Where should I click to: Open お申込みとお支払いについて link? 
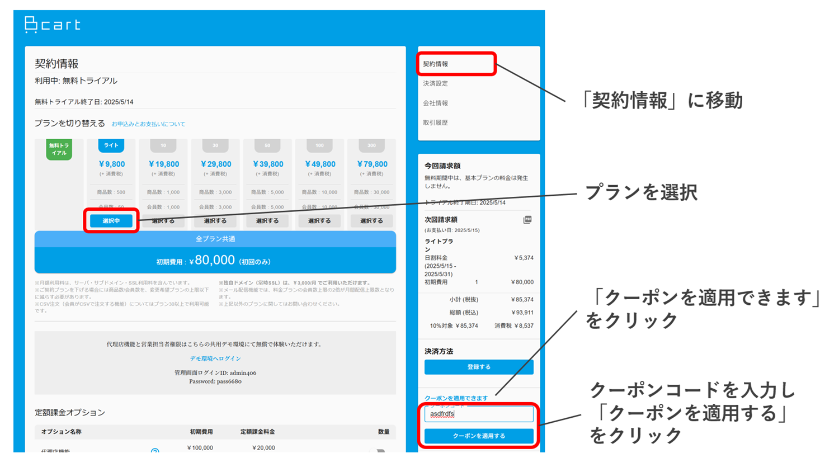coord(148,124)
